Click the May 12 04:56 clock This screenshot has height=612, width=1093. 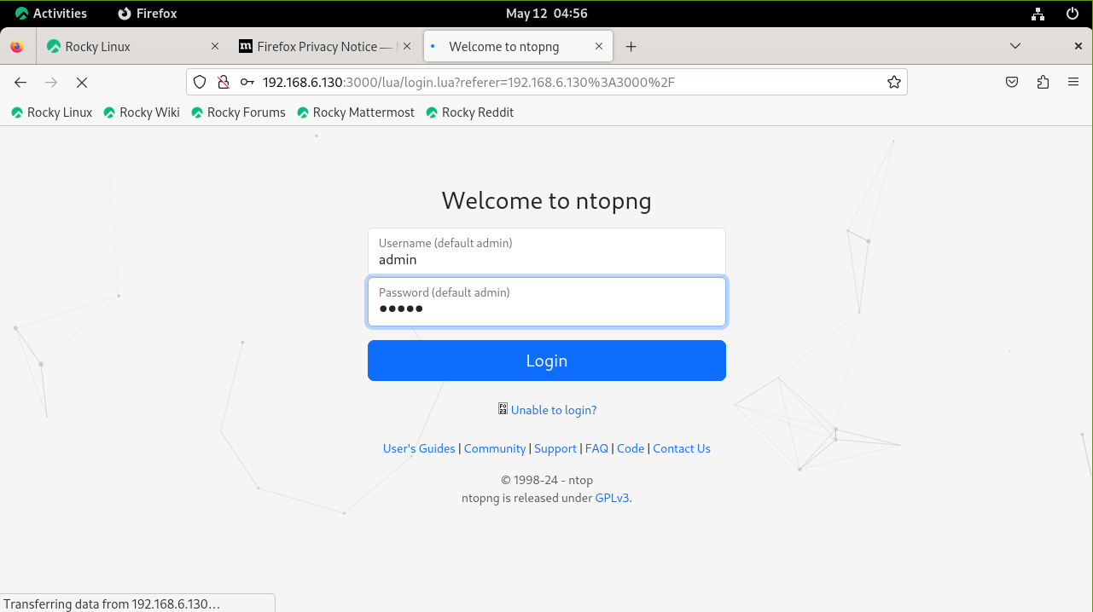point(546,14)
